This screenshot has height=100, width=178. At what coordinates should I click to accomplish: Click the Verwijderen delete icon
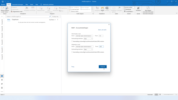(x=27, y=9)
